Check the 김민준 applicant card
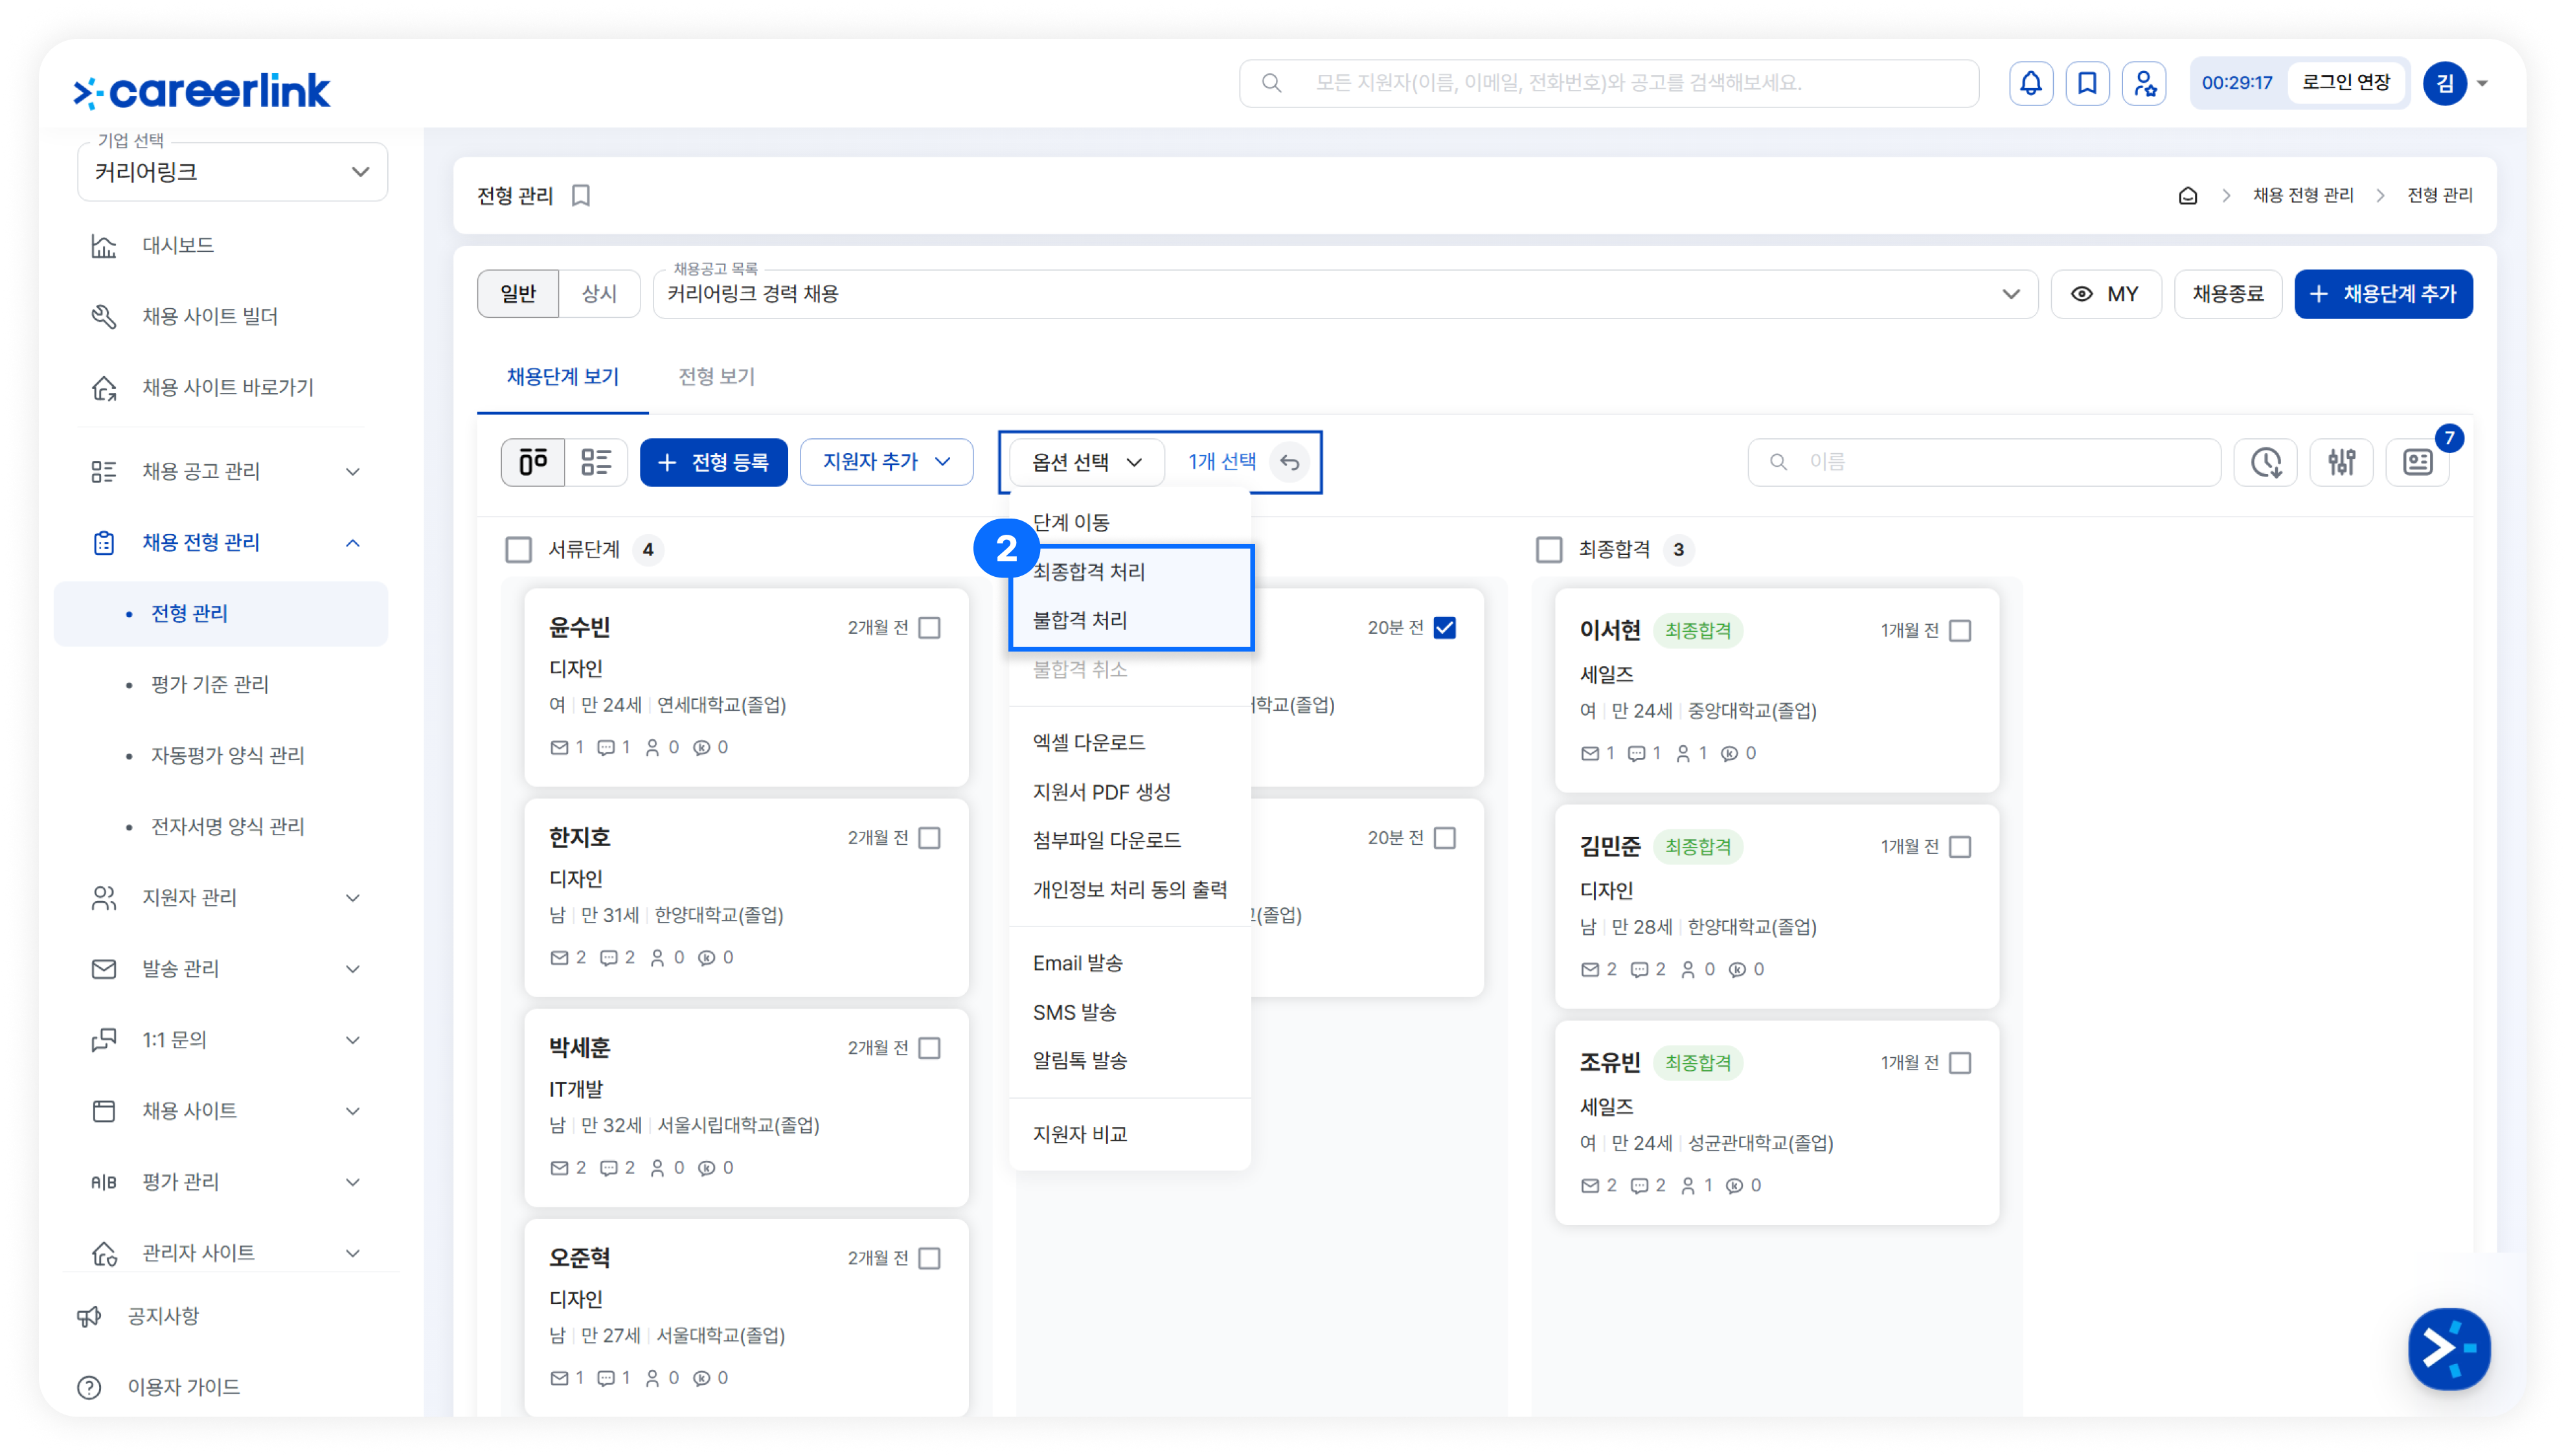The width and height of the screenshot is (2566, 1456). click(x=1960, y=847)
